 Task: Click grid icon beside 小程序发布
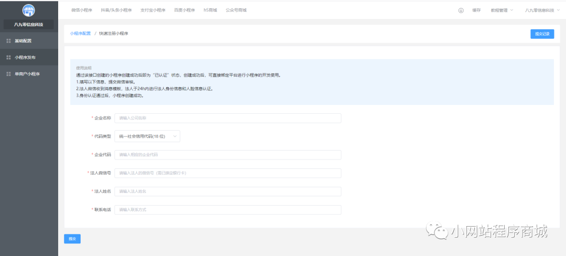pos(9,57)
